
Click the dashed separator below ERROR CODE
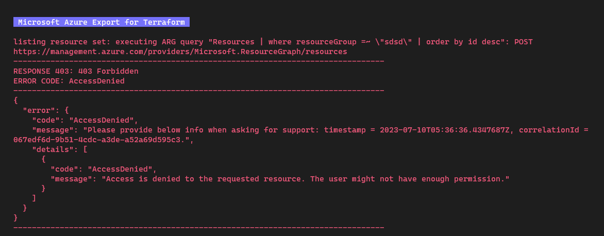[199, 91]
